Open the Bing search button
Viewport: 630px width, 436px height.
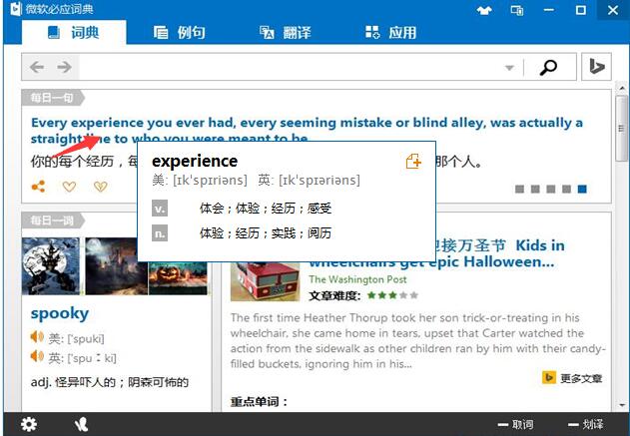click(x=596, y=67)
